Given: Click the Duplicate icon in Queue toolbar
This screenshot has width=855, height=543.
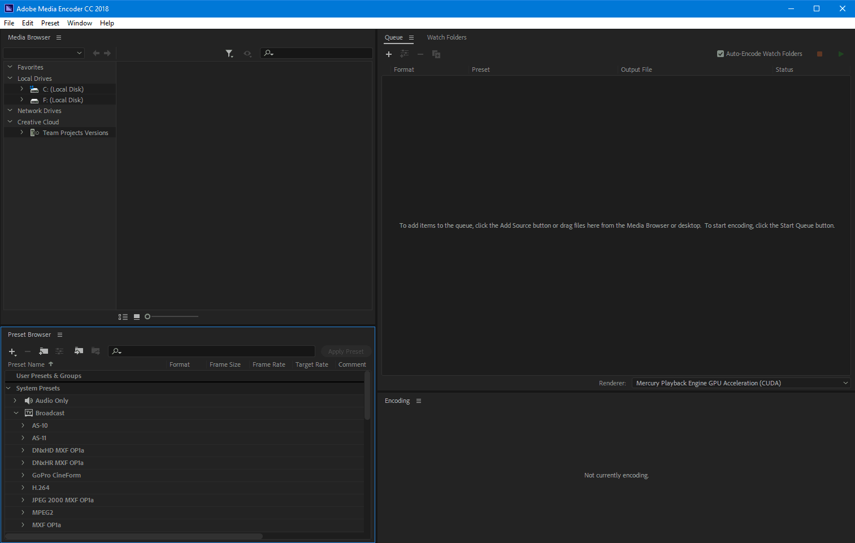Looking at the screenshot, I should [436, 54].
